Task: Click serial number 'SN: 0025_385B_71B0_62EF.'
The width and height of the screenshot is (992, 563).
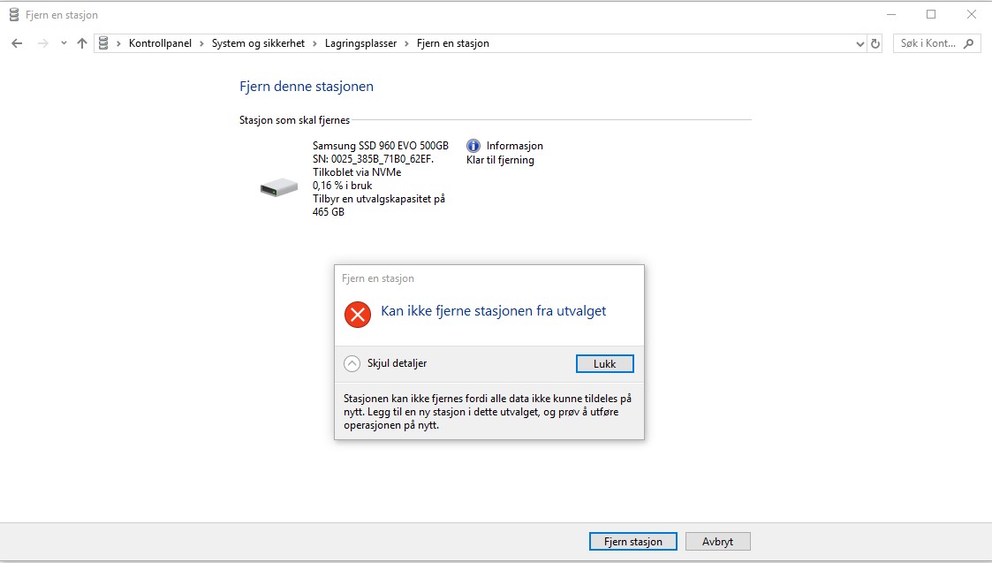Action: [x=374, y=159]
